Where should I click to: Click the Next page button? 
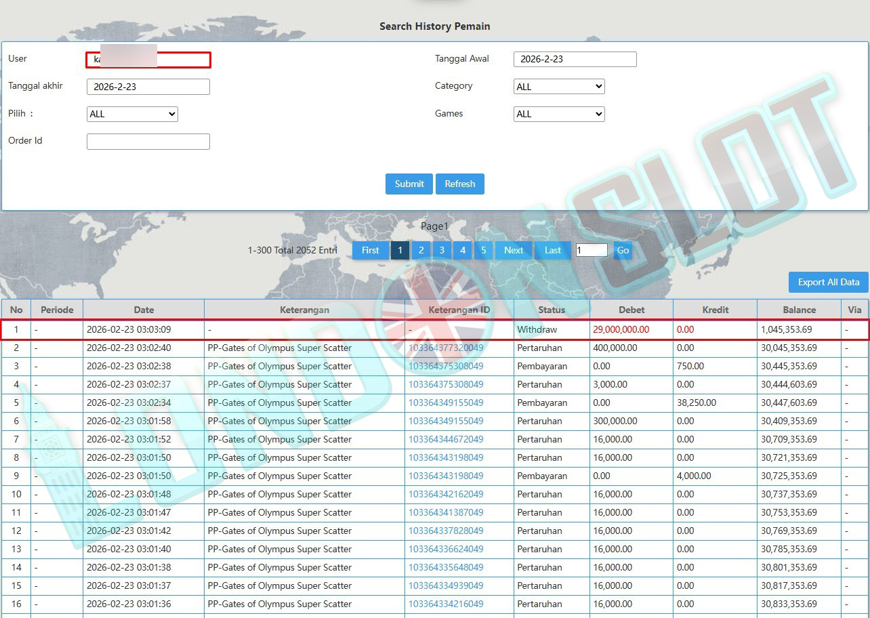(514, 250)
